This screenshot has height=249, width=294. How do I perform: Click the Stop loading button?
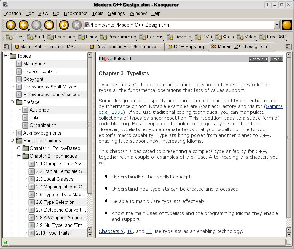[77, 25]
